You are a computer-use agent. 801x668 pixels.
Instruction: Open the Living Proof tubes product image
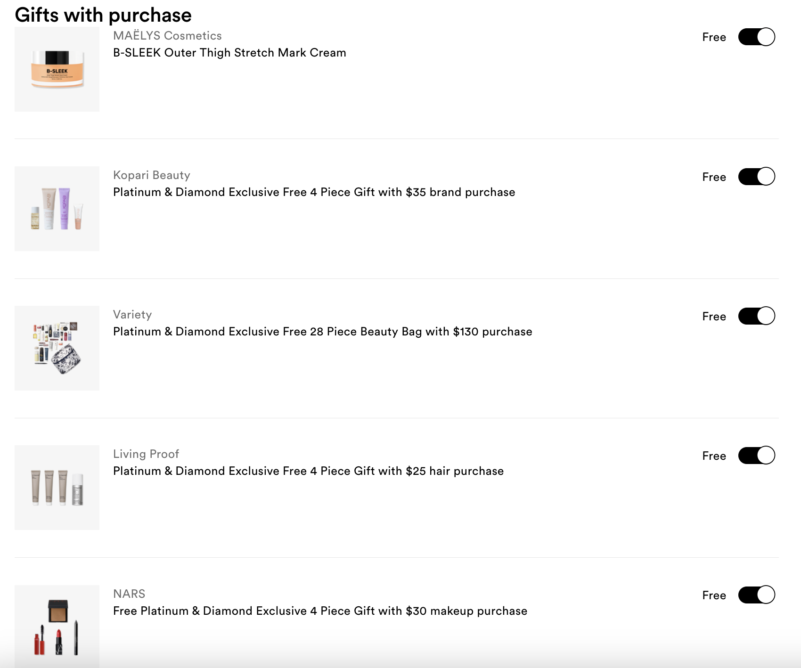coord(57,488)
